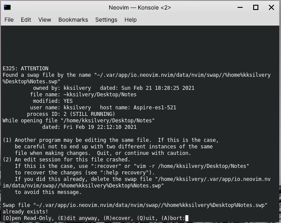This screenshot has height=223, width=281.
Task: Click 'file name: ~kksilvery/Desktop/Notes' line
Action: click(83, 95)
